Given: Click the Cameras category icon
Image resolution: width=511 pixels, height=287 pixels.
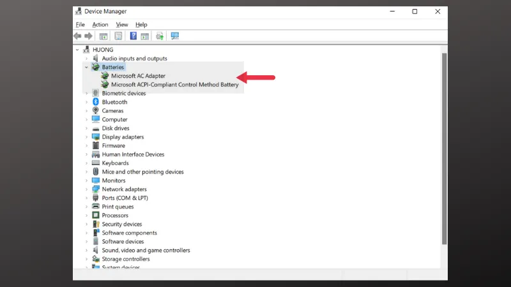Looking at the screenshot, I should pos(96,111).
